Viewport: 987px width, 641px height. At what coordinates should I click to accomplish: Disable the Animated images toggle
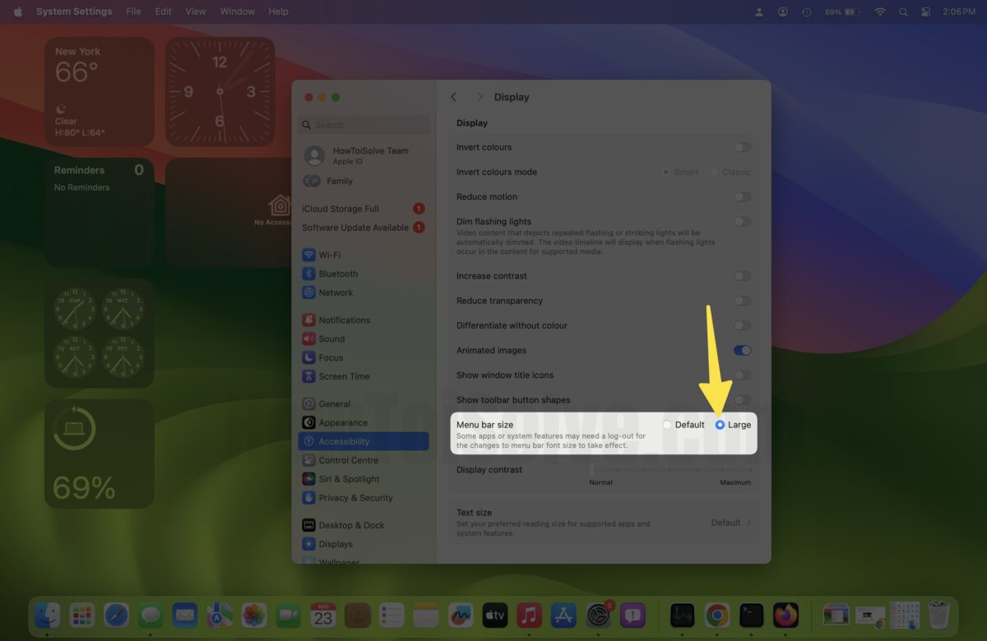click(742, 350)
